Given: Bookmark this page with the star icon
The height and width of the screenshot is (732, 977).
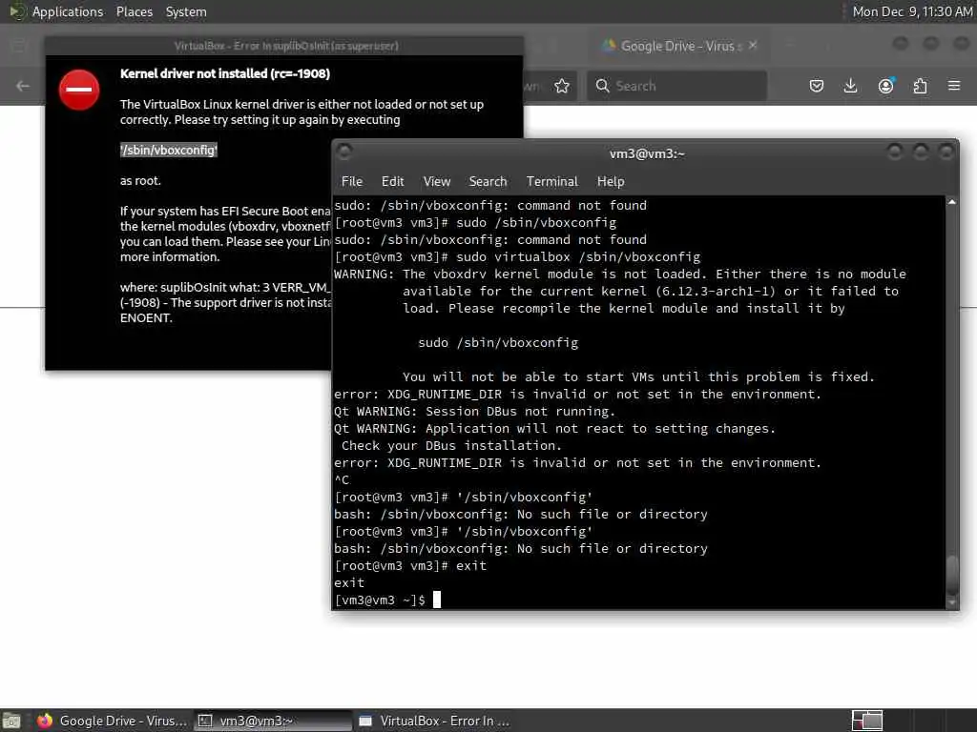Looking at the screenshot, I should 561,86.
